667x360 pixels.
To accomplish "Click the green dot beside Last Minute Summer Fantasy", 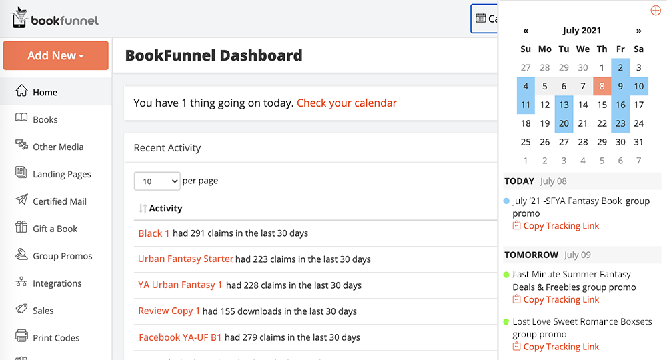I will (x=506, y=275).
